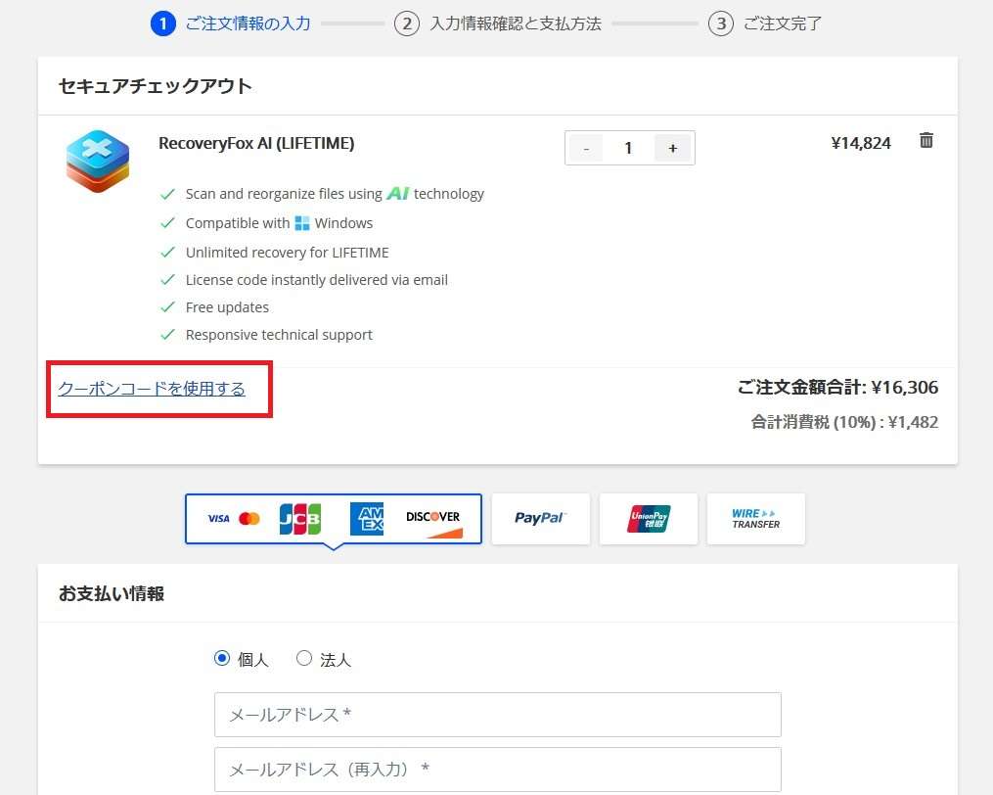This screenshot has height=795, width=993.
Task: Decrease quantity with the minus button
Action: (x=586, y=149)
